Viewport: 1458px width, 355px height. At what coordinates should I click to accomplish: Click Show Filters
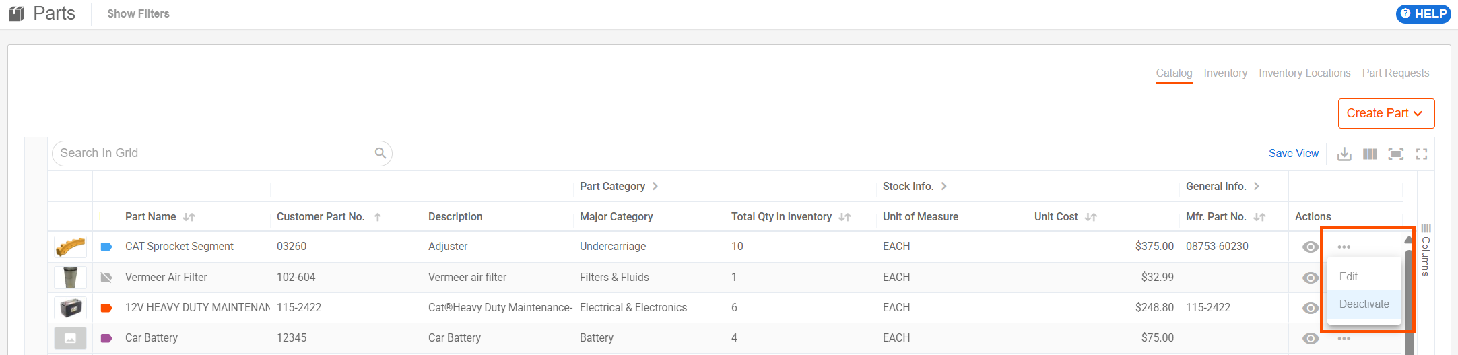tap(138, 13)
